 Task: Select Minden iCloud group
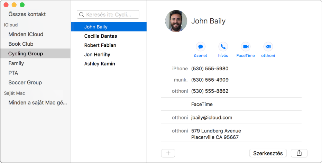26,34
